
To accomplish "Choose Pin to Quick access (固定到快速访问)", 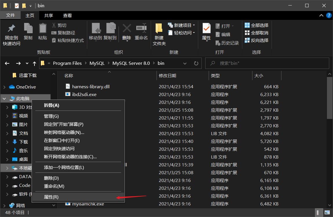I will (x=78, y=148).
